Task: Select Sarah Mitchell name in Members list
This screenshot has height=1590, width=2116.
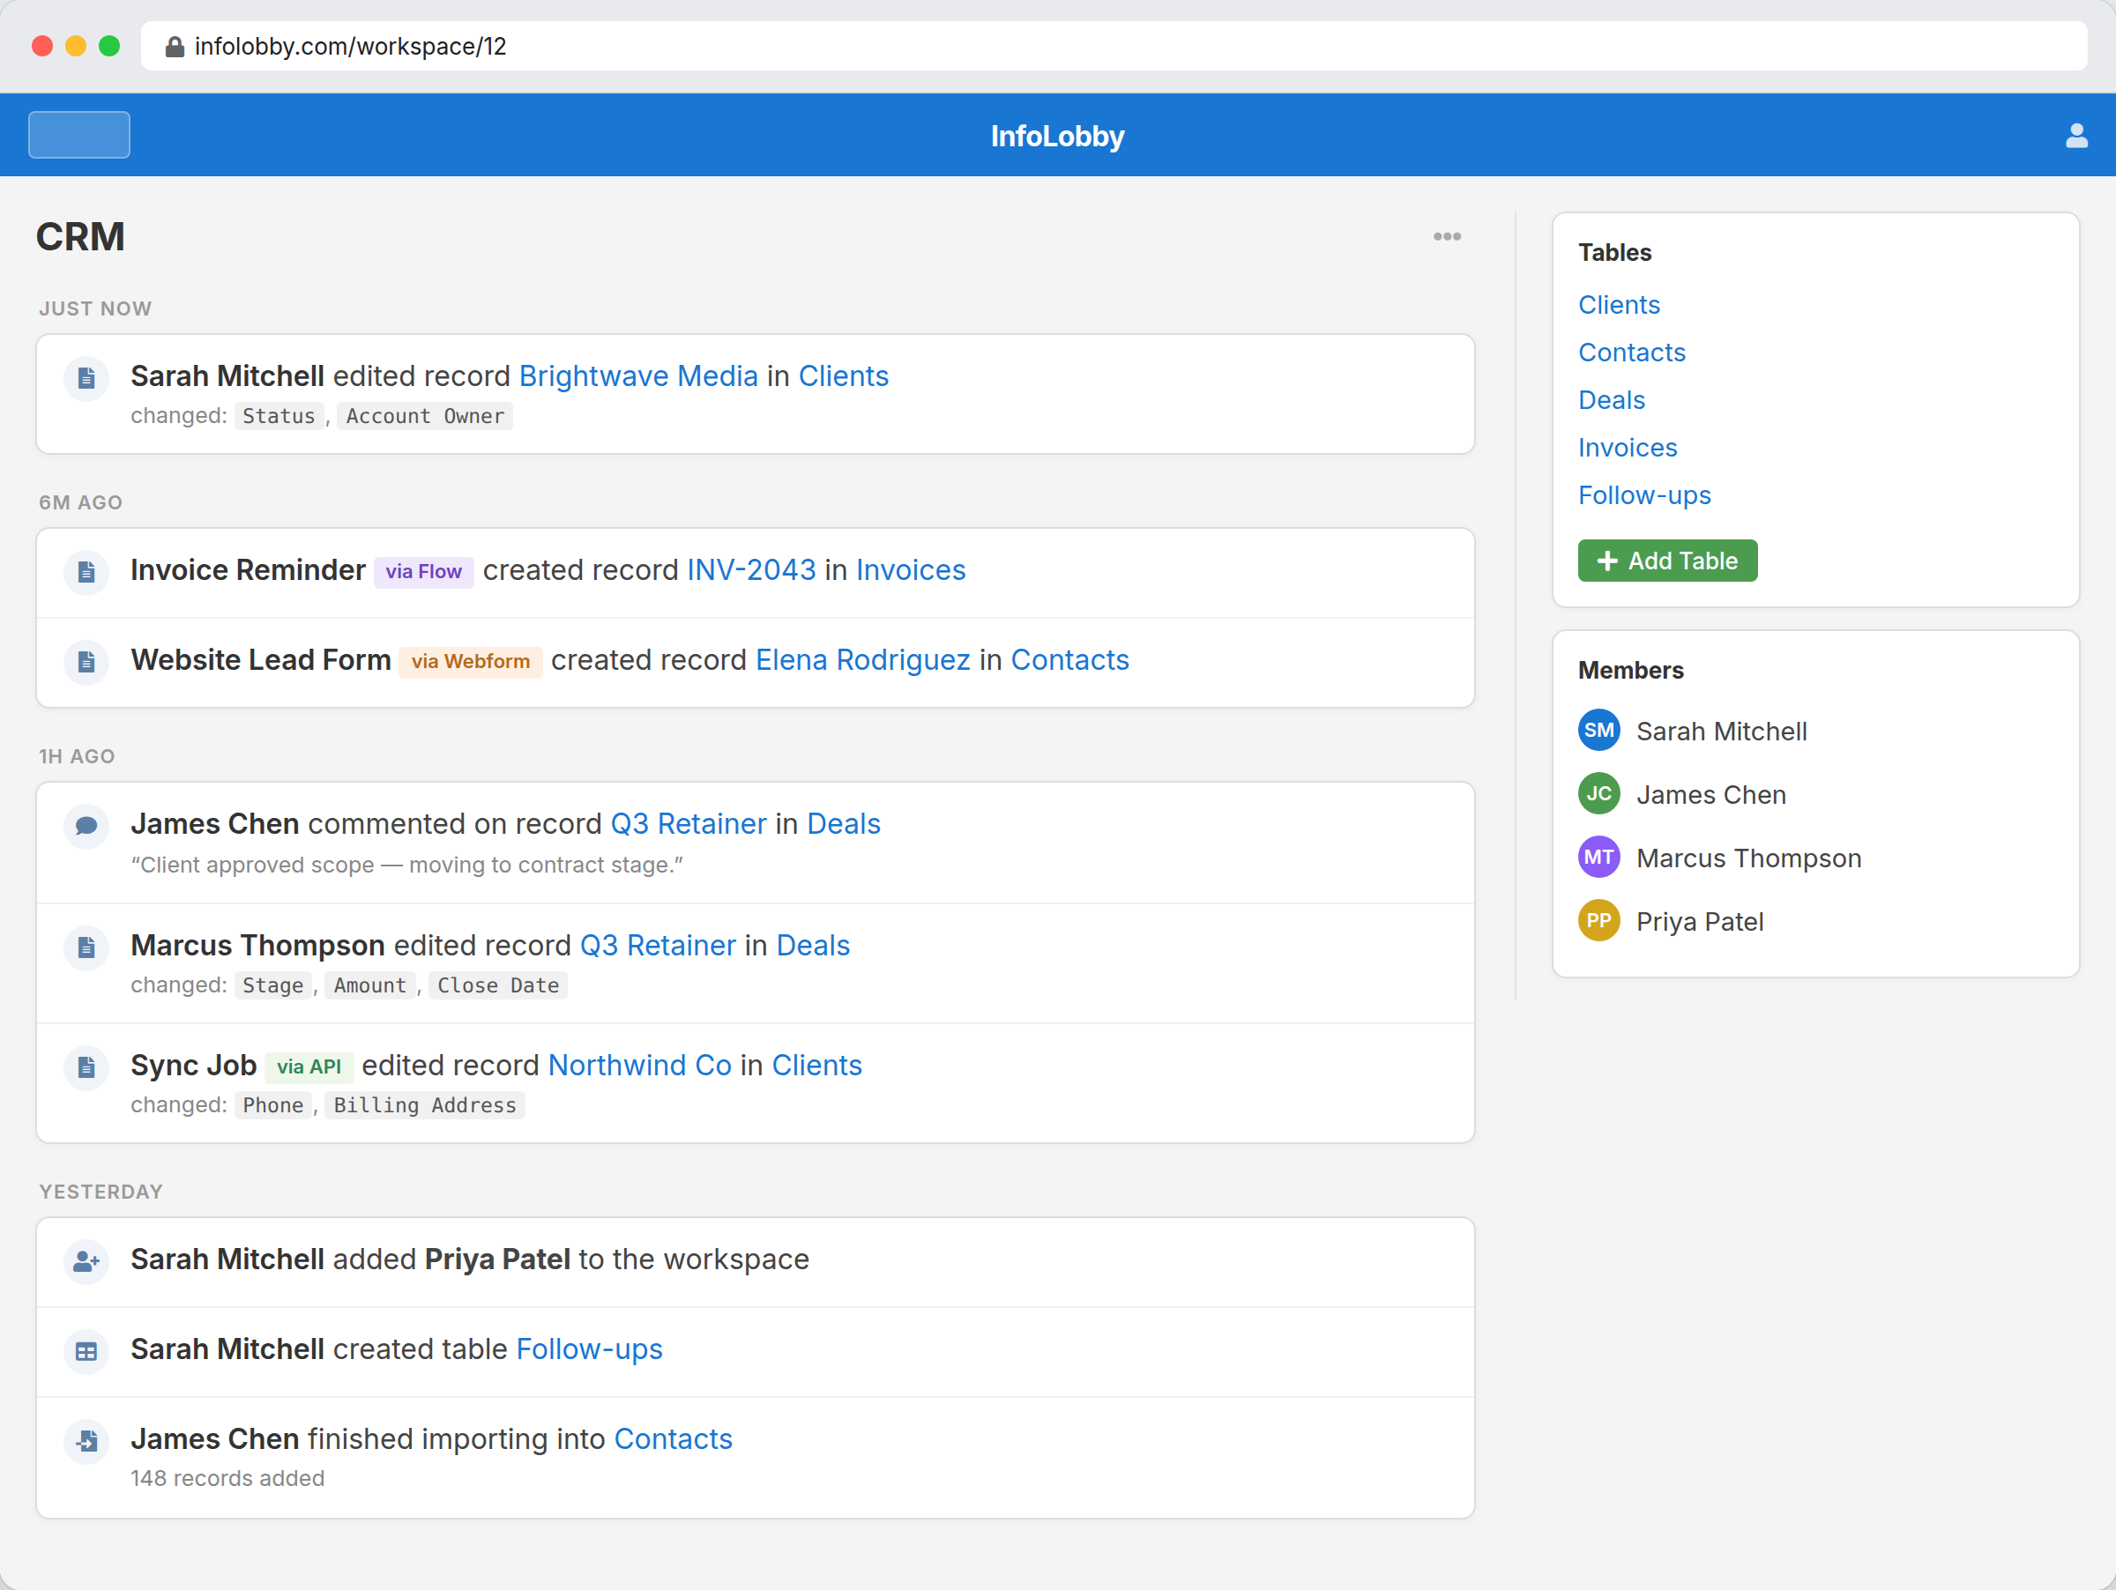Action: click(x=1721, y=732)
